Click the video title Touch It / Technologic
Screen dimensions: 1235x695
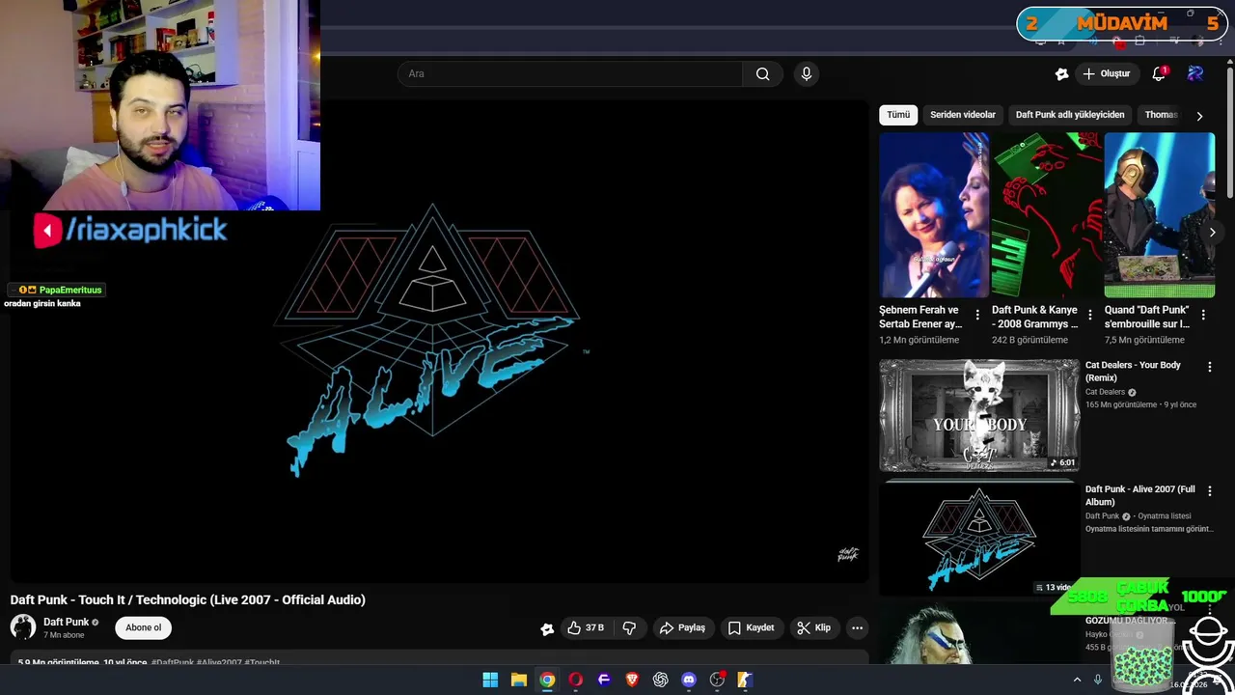pyautogui.click(x=188, y=599)
